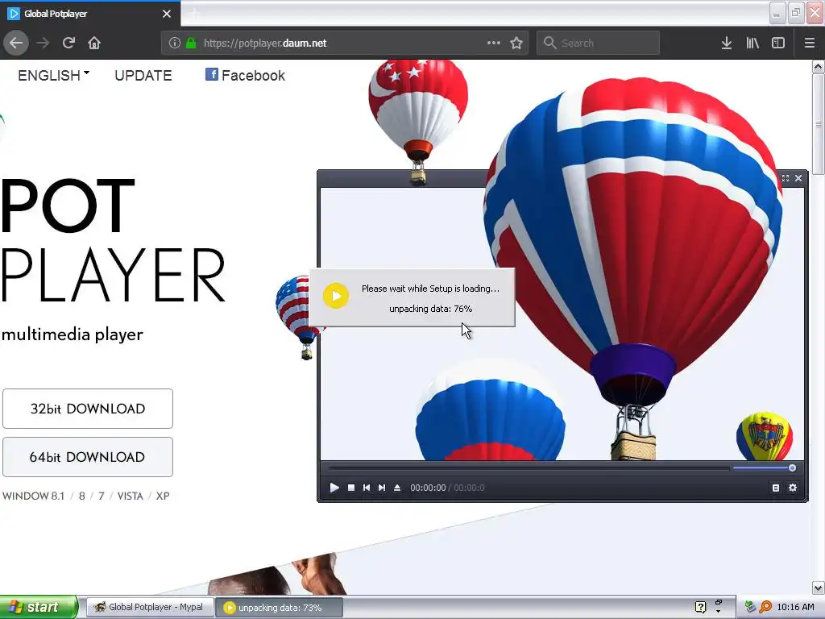The width and height of the screenshot is (825, 619).
Task: Close the Global Potplayer tab
Action: pos(167,14)
